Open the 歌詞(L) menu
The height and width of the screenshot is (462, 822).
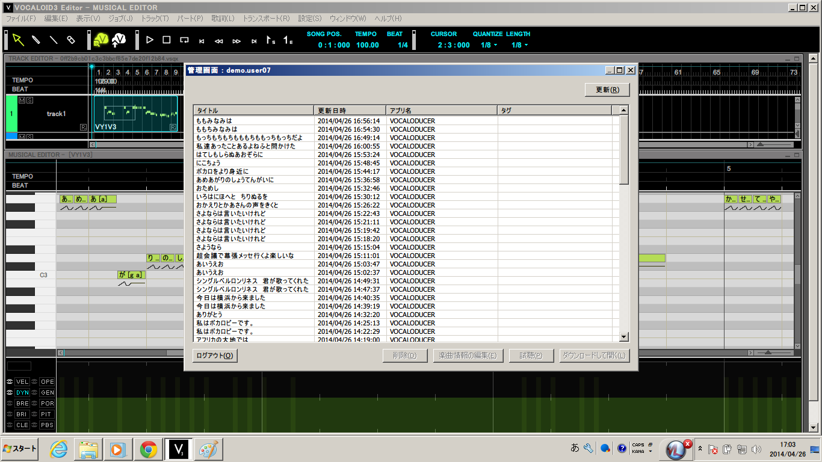(x=223, y=19)
